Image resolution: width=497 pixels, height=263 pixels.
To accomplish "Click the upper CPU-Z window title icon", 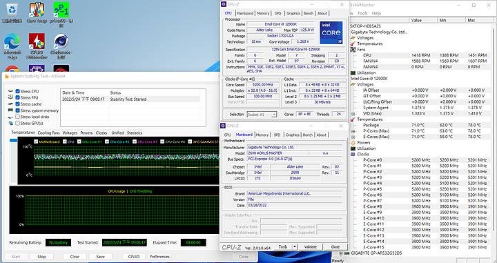I will click(x=224, y=4).
